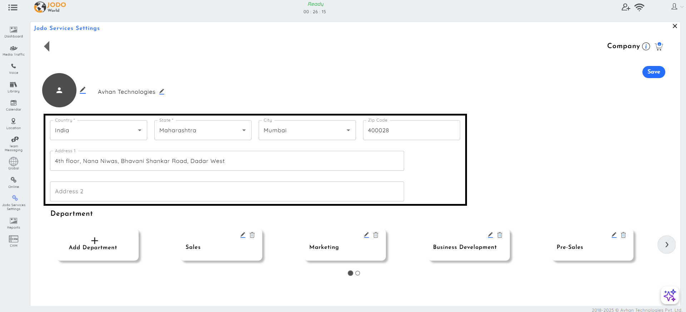Delete the Business Development department

click(500, 235)
